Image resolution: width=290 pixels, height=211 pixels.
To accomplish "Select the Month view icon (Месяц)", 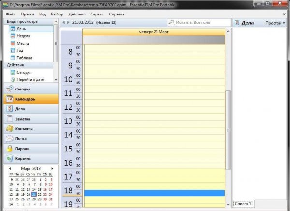I will [13, 43].
